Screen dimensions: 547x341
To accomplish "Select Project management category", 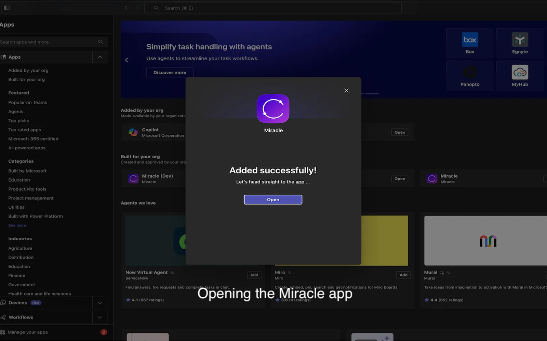I will (31, 198).
